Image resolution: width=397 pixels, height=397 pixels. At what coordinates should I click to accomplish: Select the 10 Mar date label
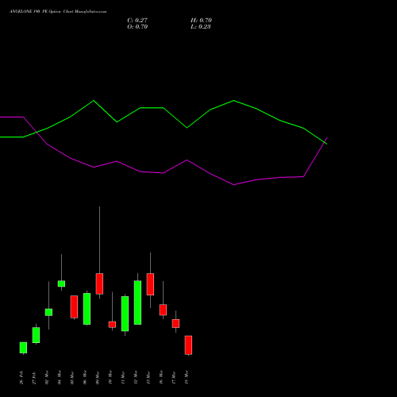pos(110,377)
